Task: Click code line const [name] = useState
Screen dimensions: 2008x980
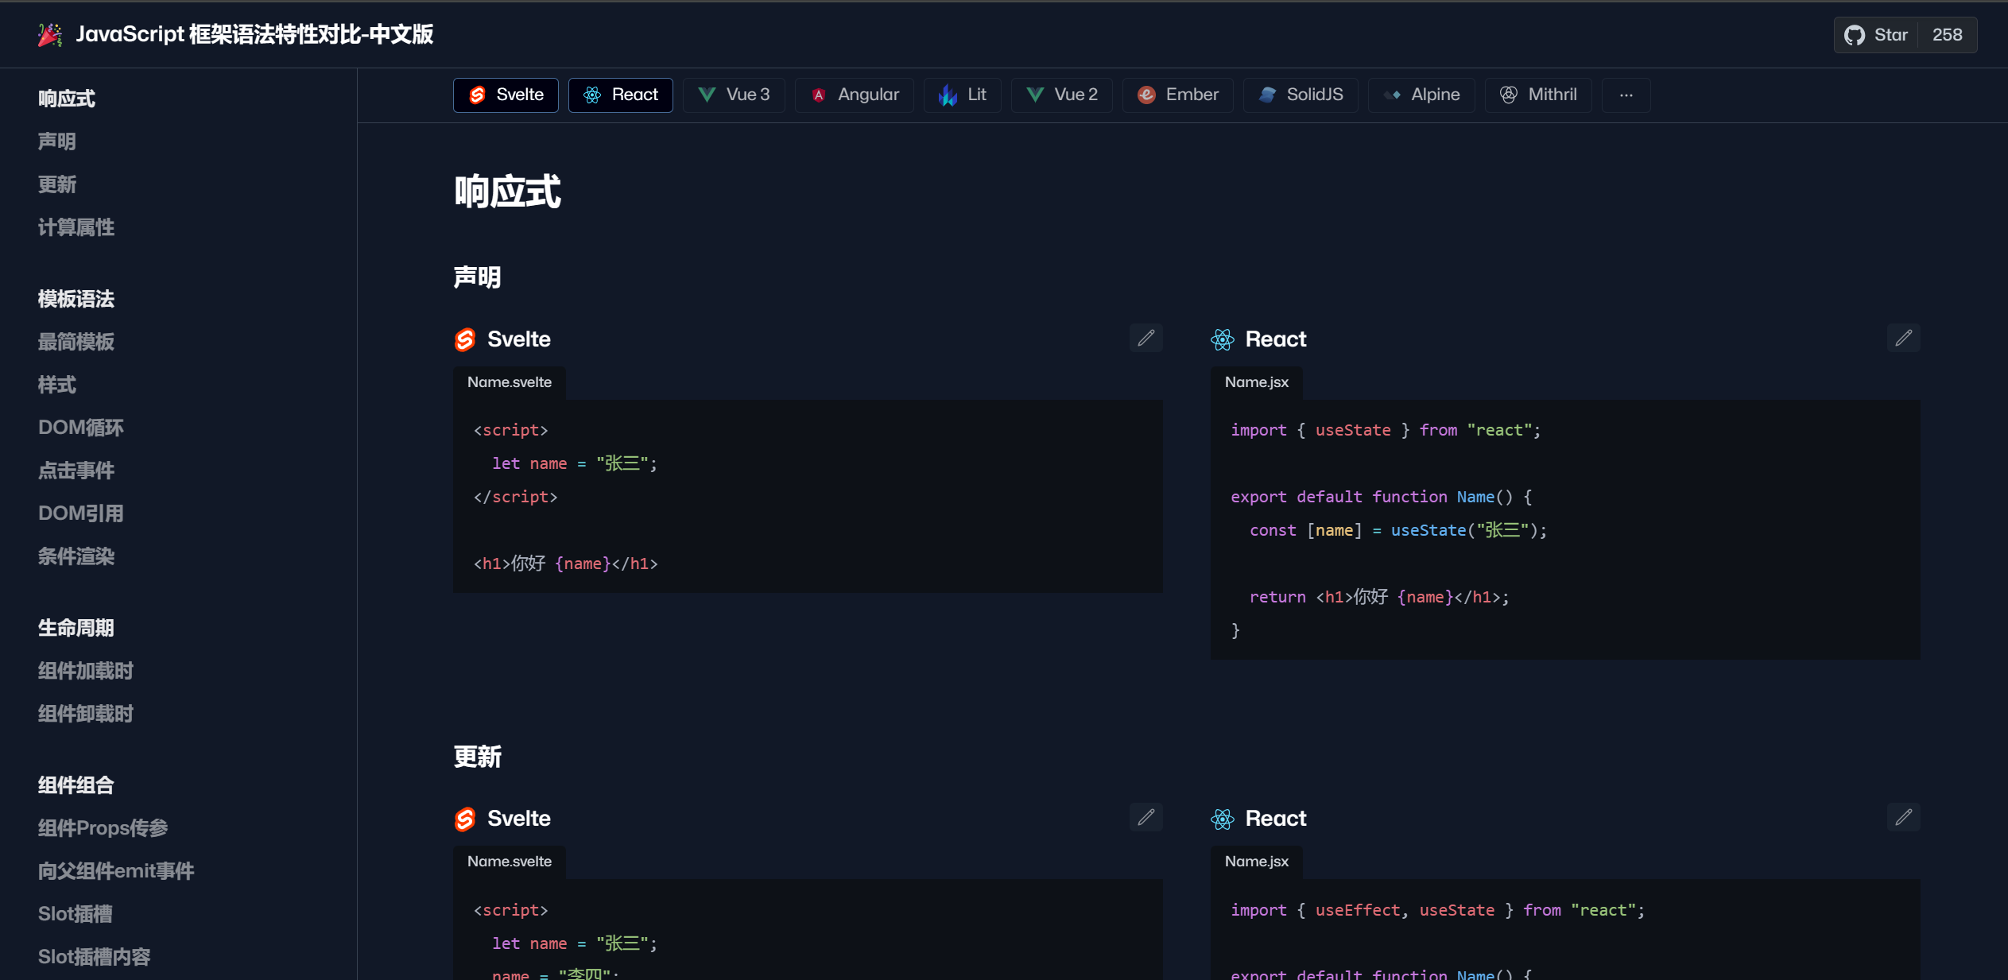Action: (x=1398, y=530)
